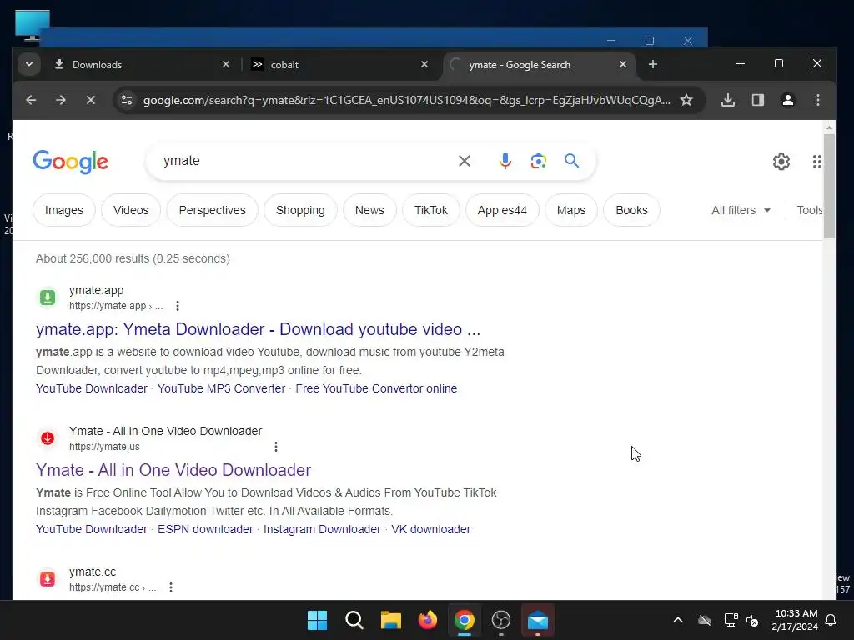Open the clock showing 10:33 AM
The image size is (854, 640).
point(795,620)
